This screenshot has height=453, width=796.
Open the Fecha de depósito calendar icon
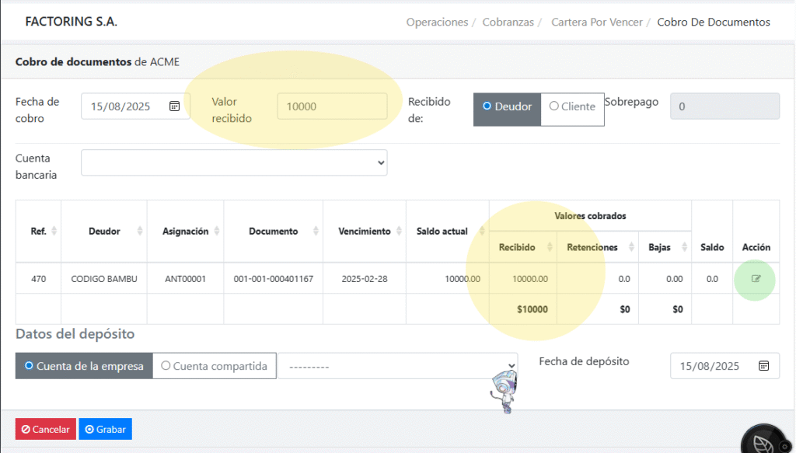click(763, 366)
